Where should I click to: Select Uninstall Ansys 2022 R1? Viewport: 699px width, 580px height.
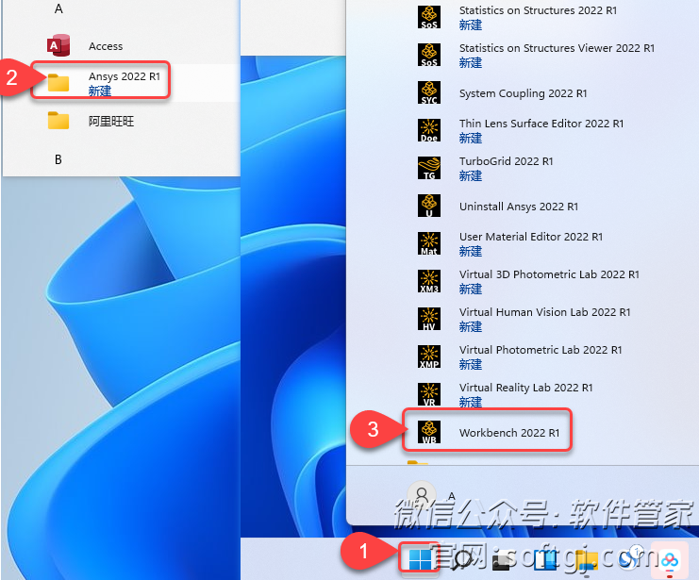point(518,206)
